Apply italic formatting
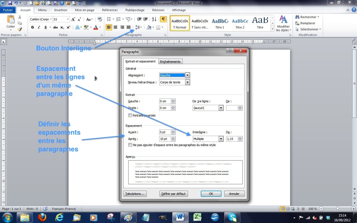Screen dimensions: 357x223 39,27
